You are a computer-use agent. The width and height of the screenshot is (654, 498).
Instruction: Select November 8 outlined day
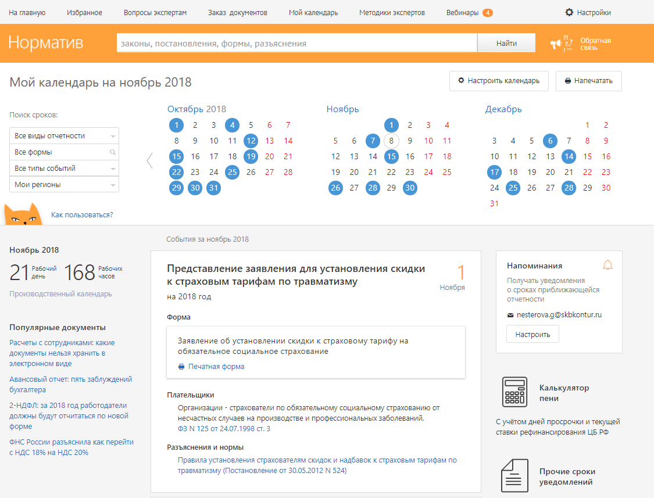[391, 141]
